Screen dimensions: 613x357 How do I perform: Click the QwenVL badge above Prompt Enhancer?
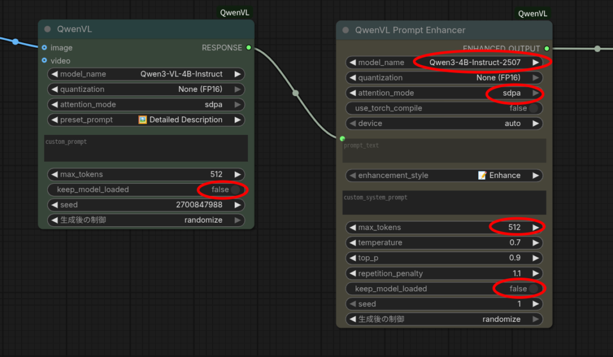point(532,14)
